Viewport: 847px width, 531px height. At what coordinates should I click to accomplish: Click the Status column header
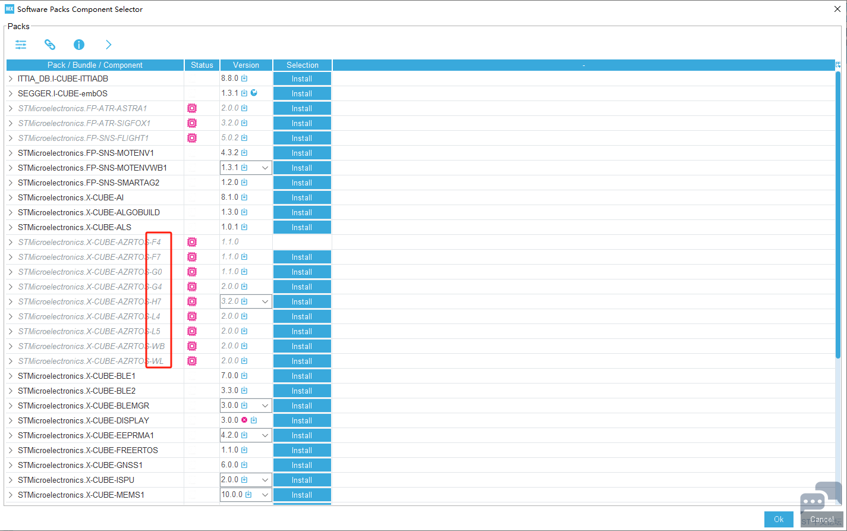tap(202, 65)
